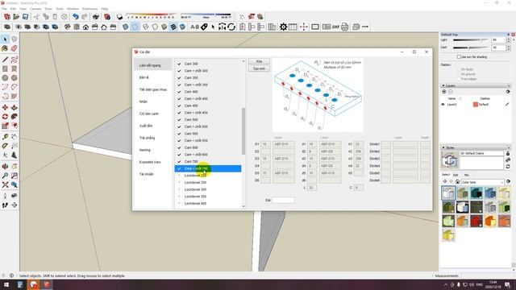
Task: Toggle checkmark for Cam 400
Action: 179,92
